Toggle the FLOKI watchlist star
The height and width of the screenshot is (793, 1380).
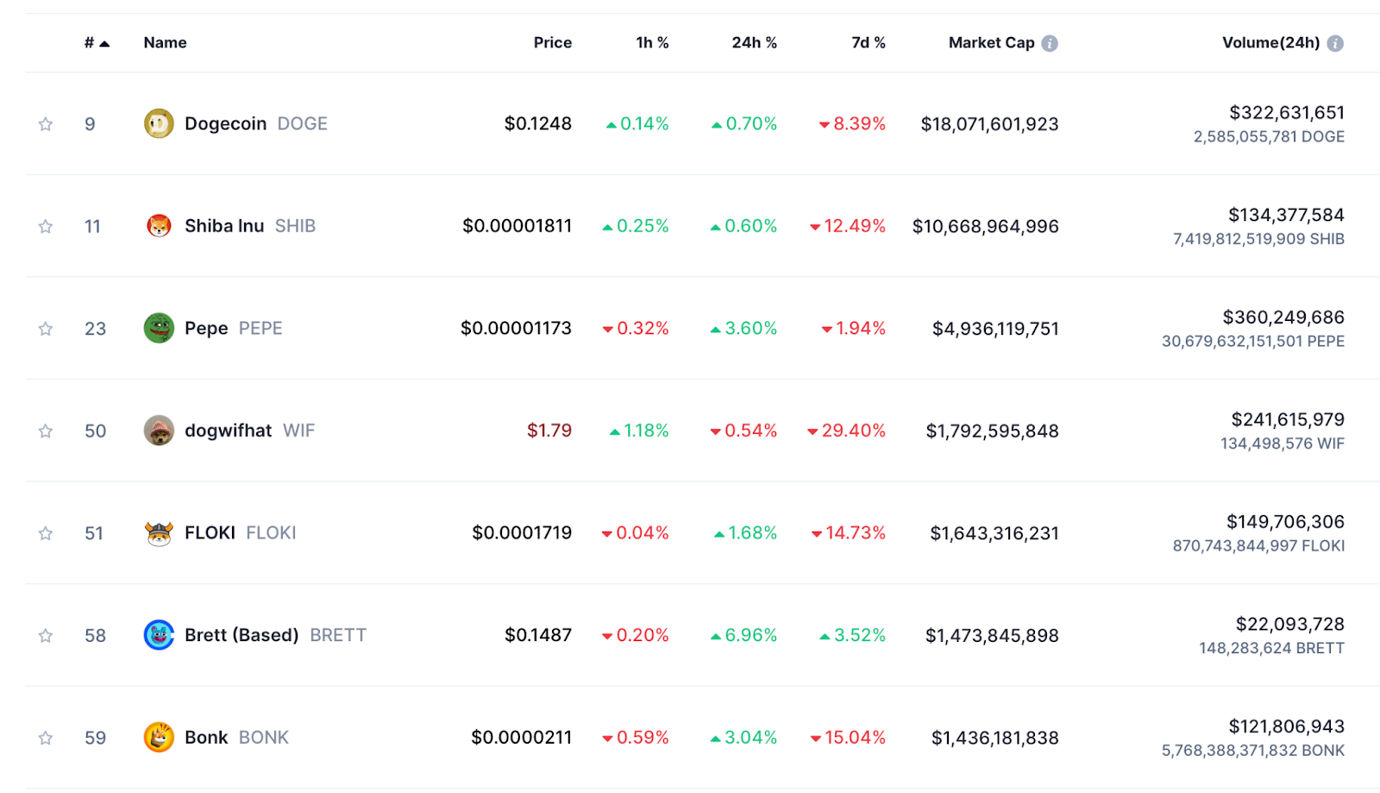(x=46, y=534)
